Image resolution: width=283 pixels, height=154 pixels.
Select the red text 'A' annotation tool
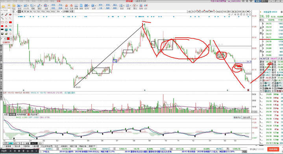tap(6, 26)
